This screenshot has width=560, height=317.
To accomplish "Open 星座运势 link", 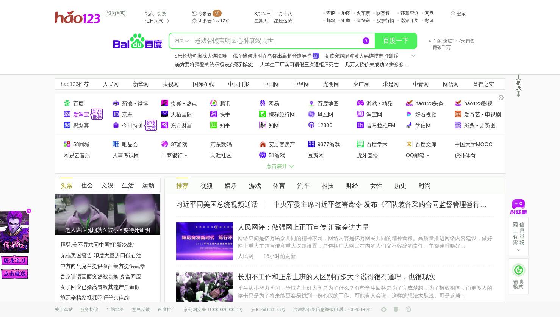I will click(x=283, y=21).
